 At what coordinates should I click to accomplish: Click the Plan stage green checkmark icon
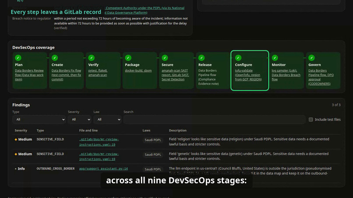coord(18,58)
